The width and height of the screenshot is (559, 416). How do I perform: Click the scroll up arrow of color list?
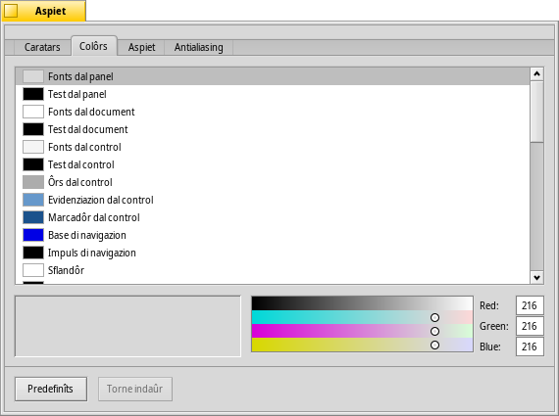point(536,74)
